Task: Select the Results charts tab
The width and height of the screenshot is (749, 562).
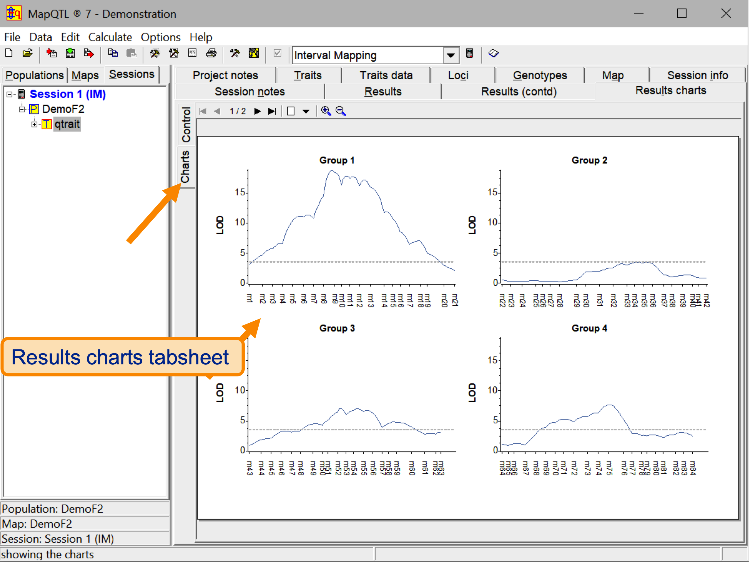Action: click(x=671, y=91)
